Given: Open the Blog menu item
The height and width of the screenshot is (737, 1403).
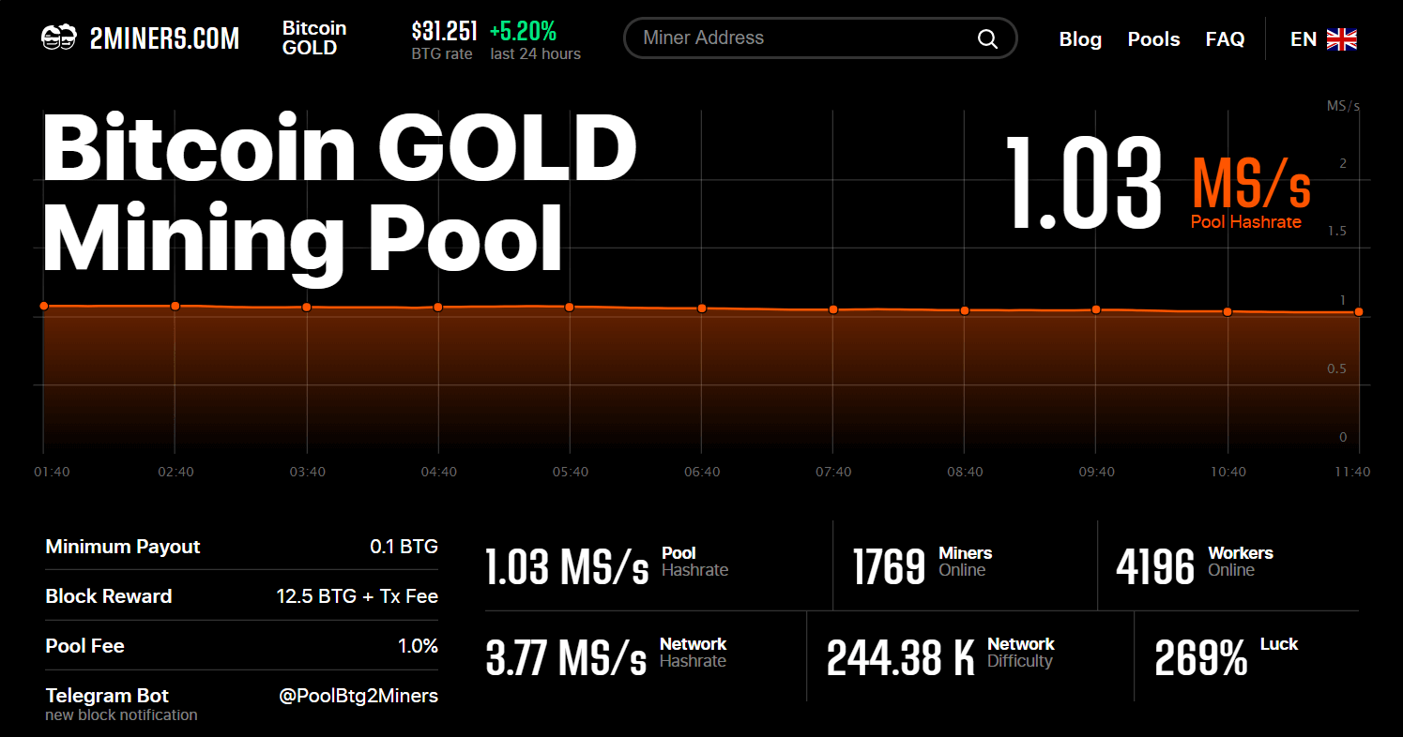Looking at the screenshot, I should click(x=1080, y=39).
